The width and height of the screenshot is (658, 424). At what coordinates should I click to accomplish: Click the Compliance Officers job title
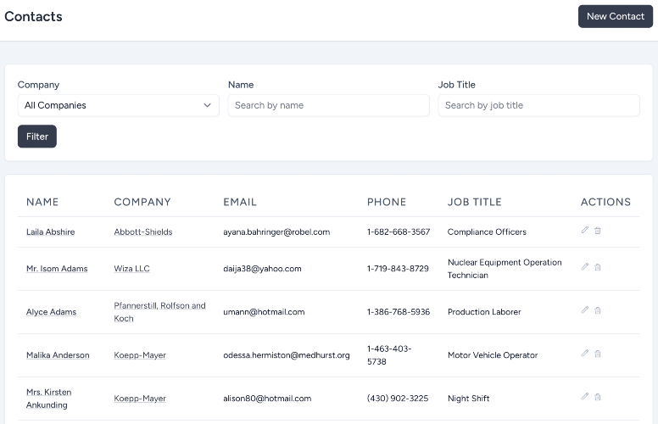pyautogui.click(x=487, y=232)
